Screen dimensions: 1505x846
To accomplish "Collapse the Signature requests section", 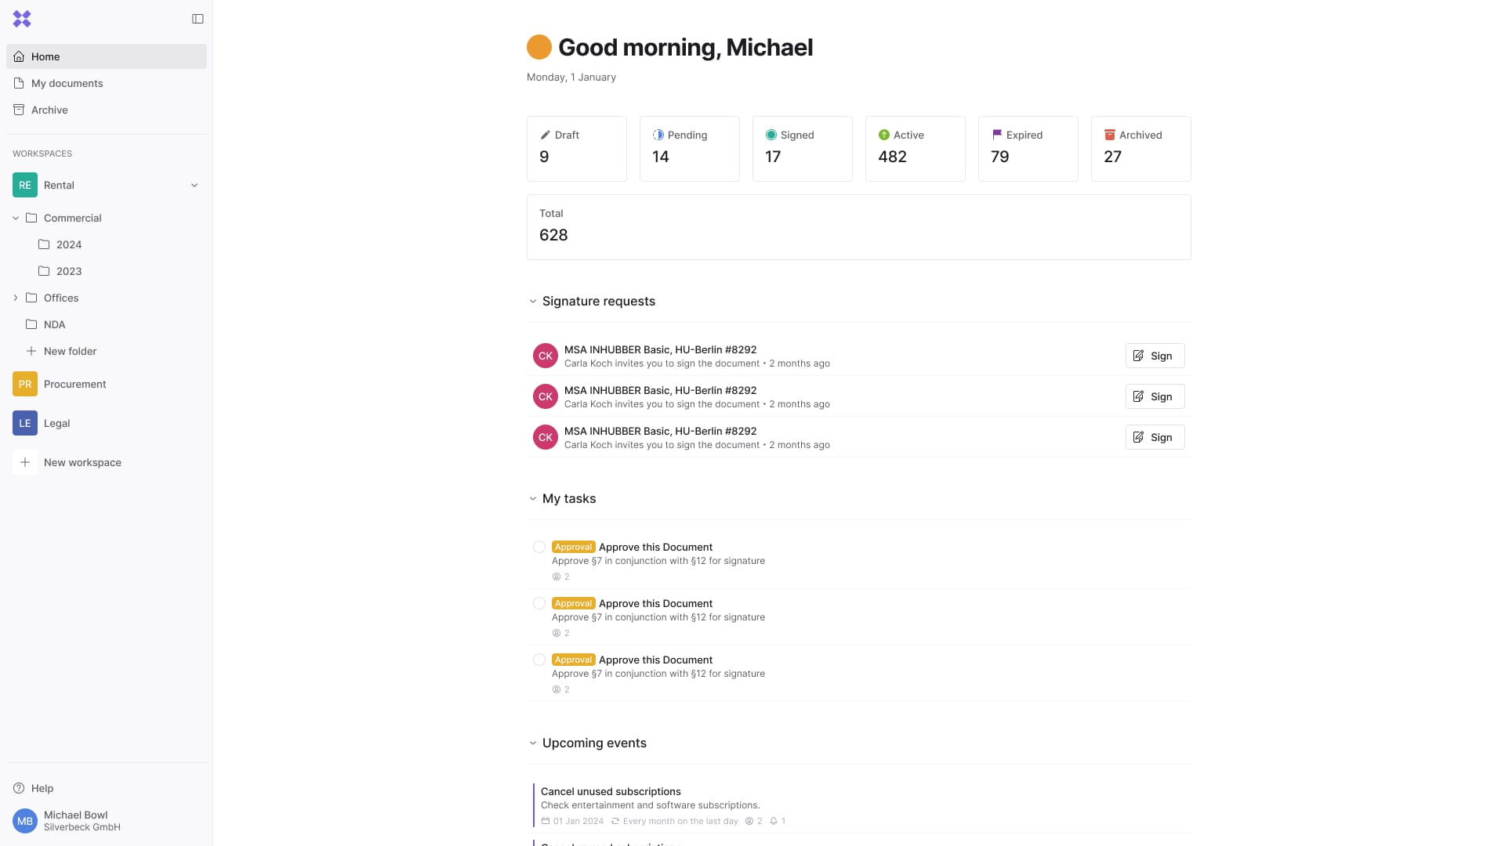I will click(533, 301).
